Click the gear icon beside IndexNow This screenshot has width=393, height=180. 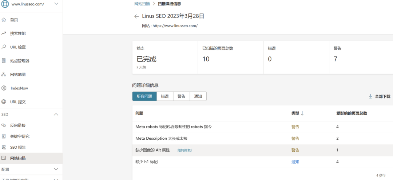coord(4,88)
